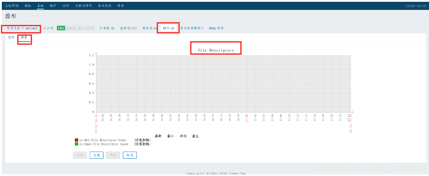Click the 图形 page heading
Viewport: 429px width, 176px height.
[x=11, y=16]
